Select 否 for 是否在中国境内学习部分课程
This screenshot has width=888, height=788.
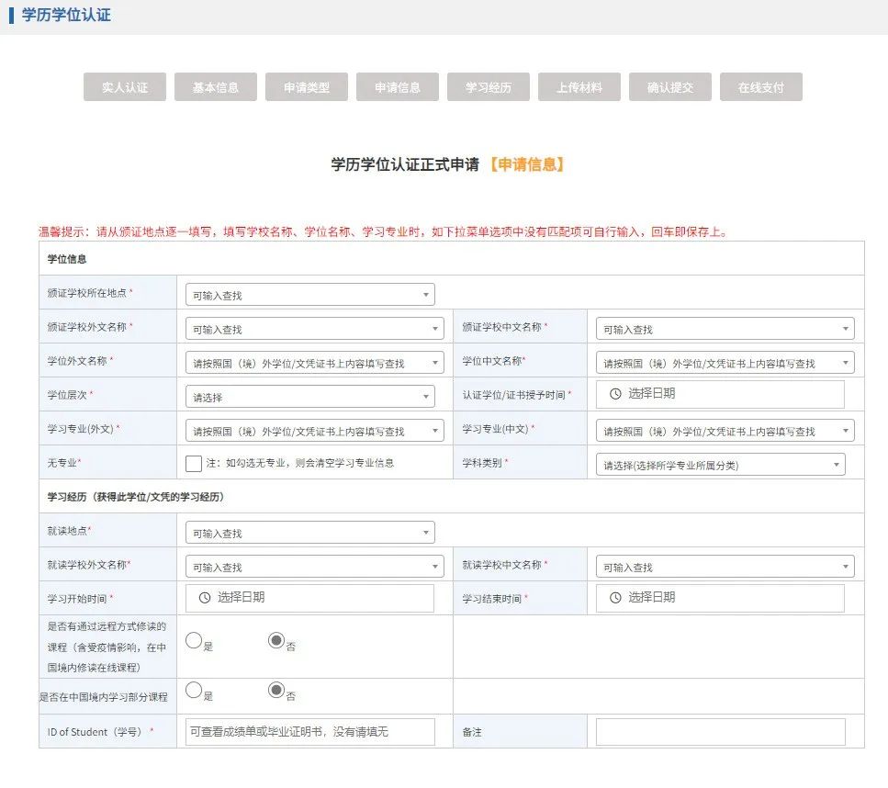pos(275,690)
